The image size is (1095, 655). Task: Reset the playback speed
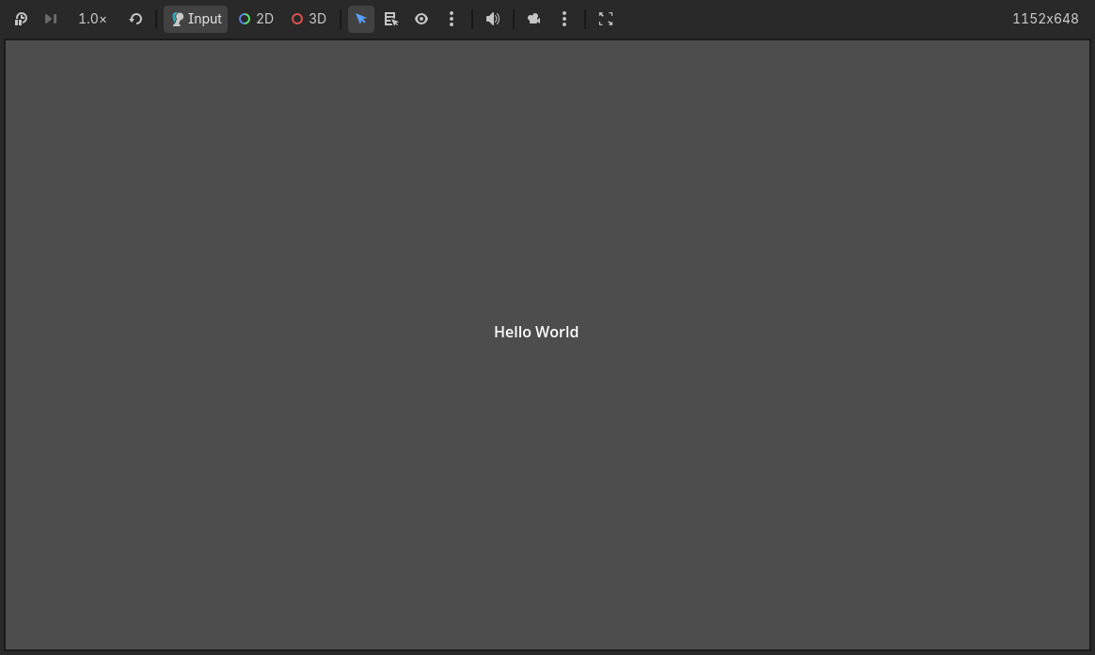click(135, 19)
